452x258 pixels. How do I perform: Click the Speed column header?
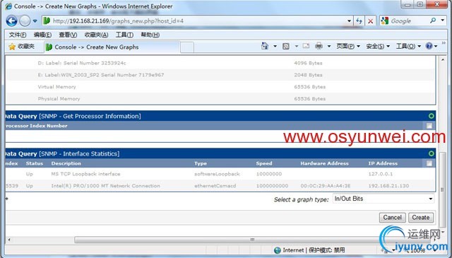click(264, 163)
